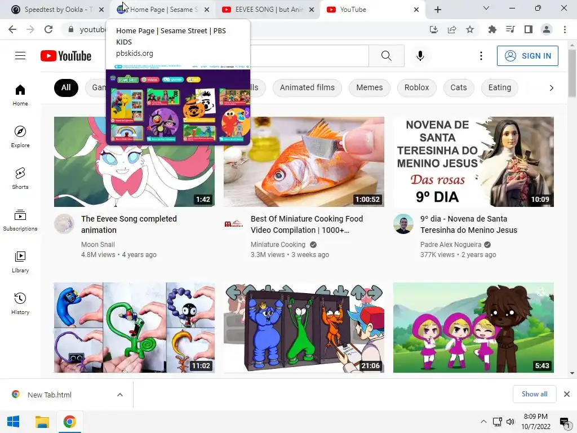Click 'Best Of Miniature Cooking Food' title

tap(307, 224)
